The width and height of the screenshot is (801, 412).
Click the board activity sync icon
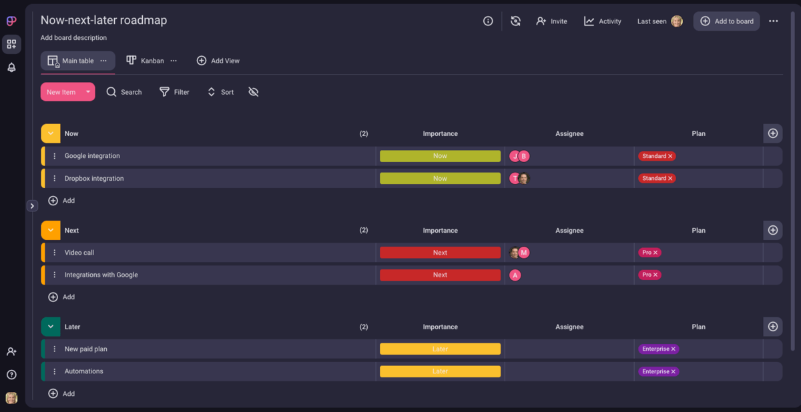coord(515,21)
